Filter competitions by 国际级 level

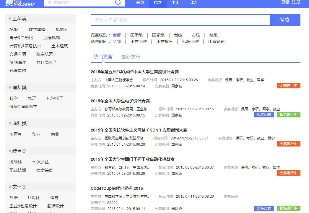click(x=136, y=35)
